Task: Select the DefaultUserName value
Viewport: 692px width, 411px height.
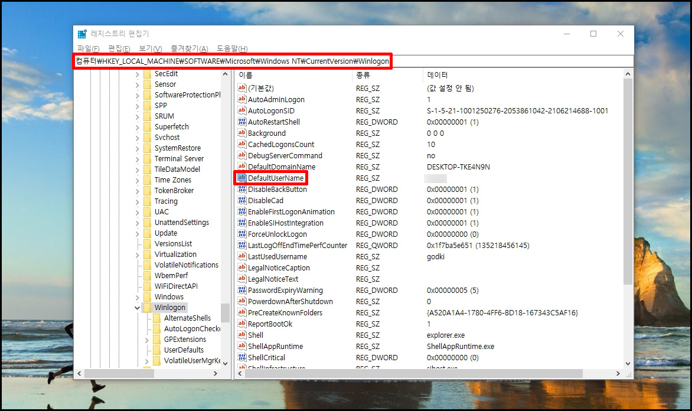Action: [x=276, y=178]
